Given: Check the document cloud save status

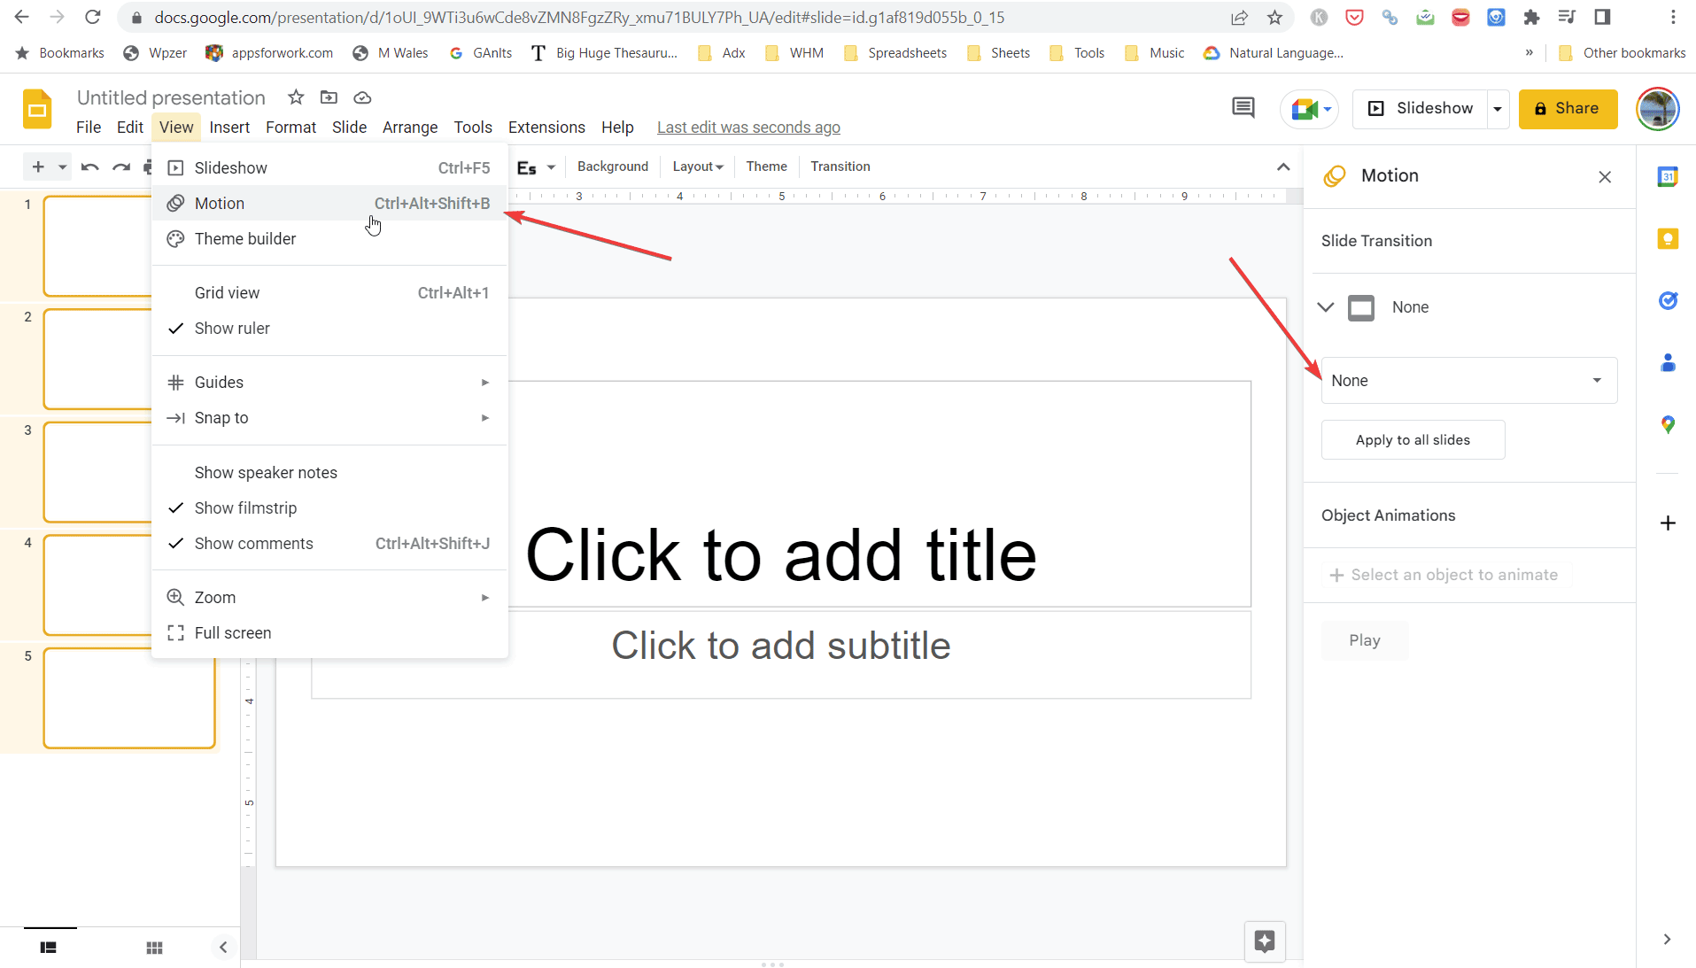Looking at the screenshot, I should pyautogui.click(x=361, y=97).
